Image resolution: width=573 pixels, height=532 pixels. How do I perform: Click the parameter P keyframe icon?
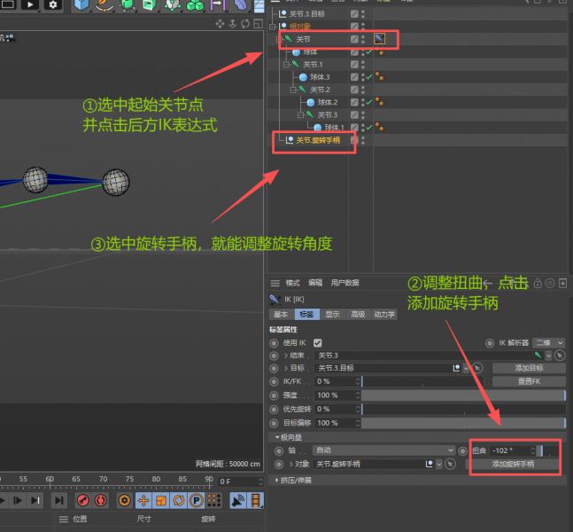click(195, 501)
